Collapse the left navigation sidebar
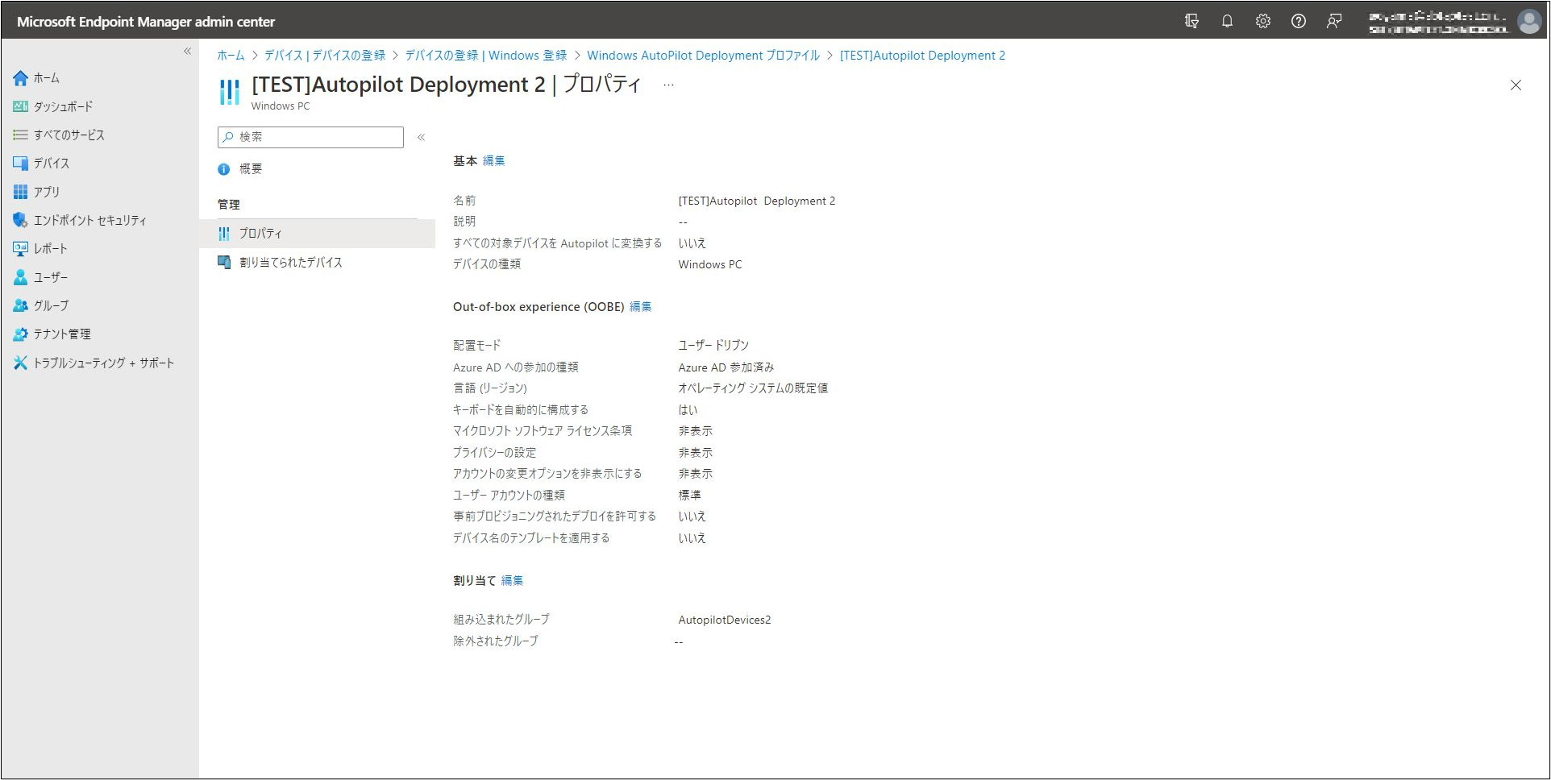Viewport: 1551px width, 780px height. pos(187,52)
